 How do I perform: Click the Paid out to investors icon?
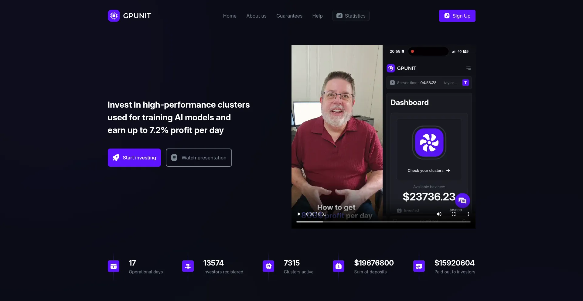pos(419,266)
